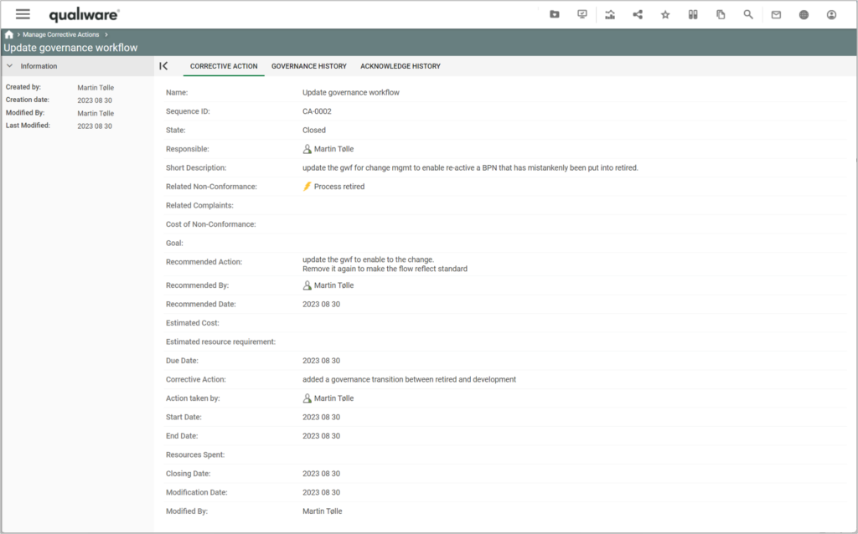Open the Process retired non-conformance link
The width and height of the screenshot is (858, 534).
pyautogui.click(x=339, y=187)
